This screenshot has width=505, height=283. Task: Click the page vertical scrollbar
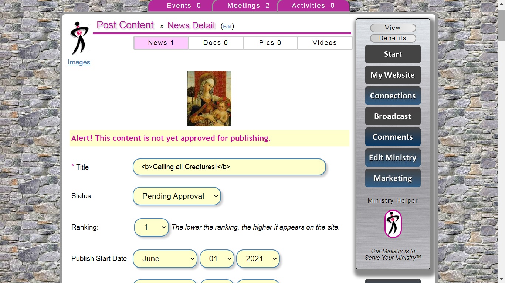click(502, 141)
